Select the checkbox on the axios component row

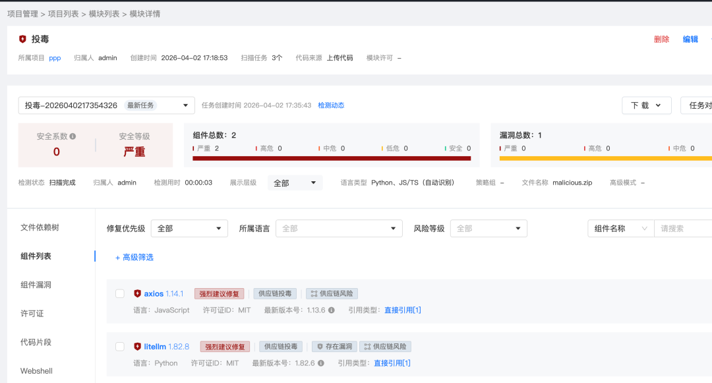(119, 293)
